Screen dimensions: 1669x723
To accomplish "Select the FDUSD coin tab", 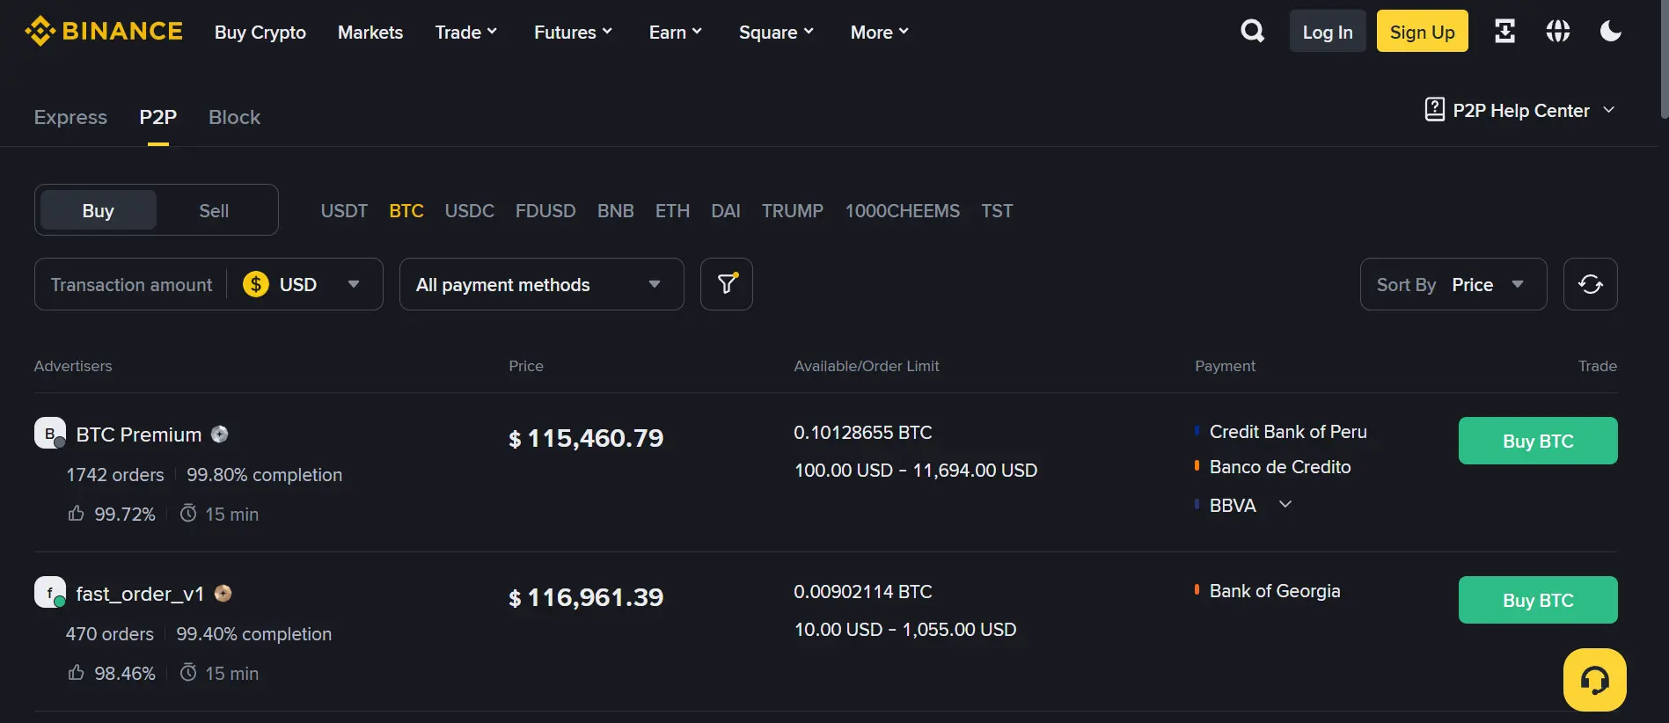I will 545,211.
